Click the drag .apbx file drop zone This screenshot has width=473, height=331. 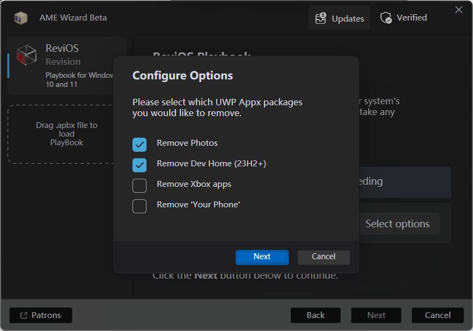[x=67, y=134]
